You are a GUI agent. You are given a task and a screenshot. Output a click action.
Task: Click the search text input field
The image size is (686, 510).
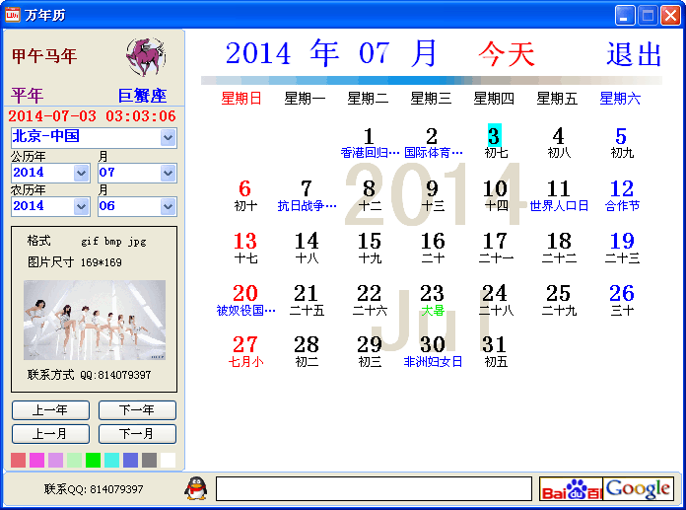pos(375,488)
